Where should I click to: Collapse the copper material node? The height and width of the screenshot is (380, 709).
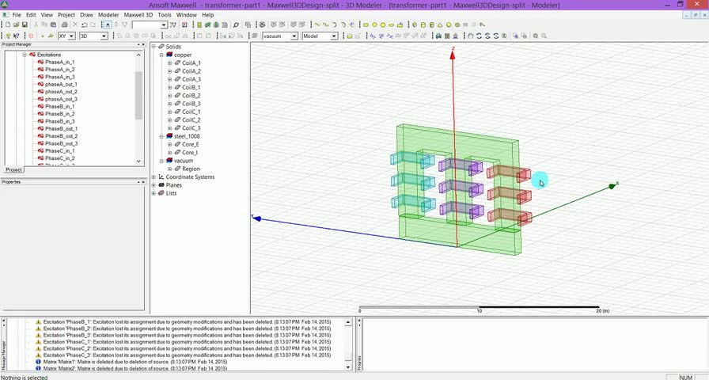coord(161,55)
